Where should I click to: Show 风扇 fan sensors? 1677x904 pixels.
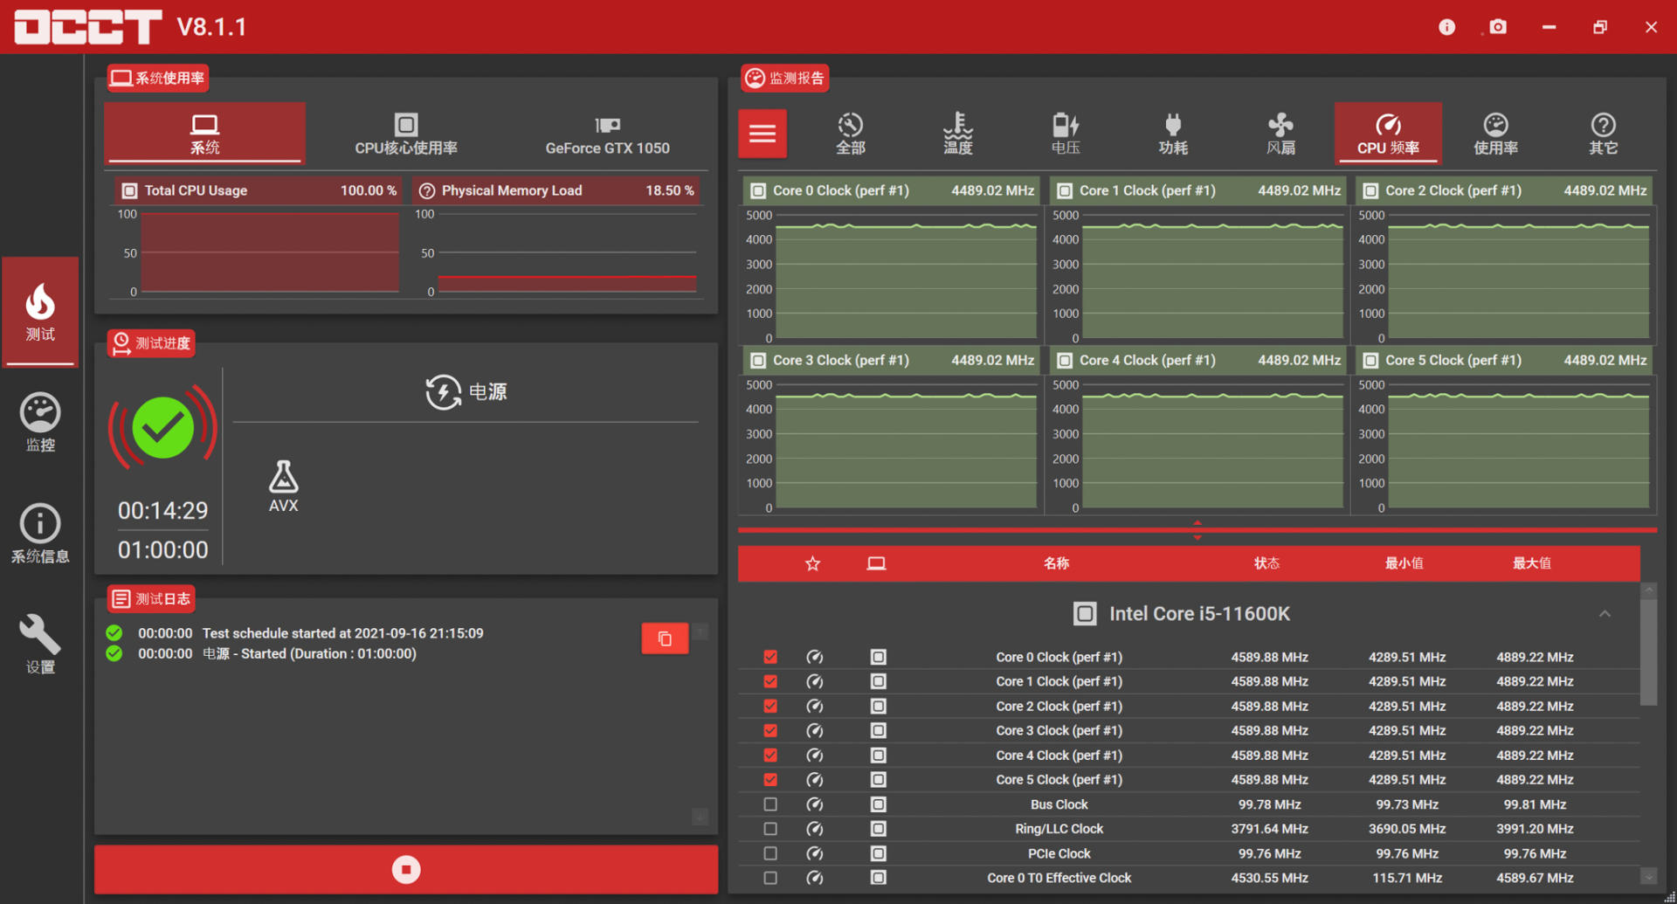[1280, 134]
